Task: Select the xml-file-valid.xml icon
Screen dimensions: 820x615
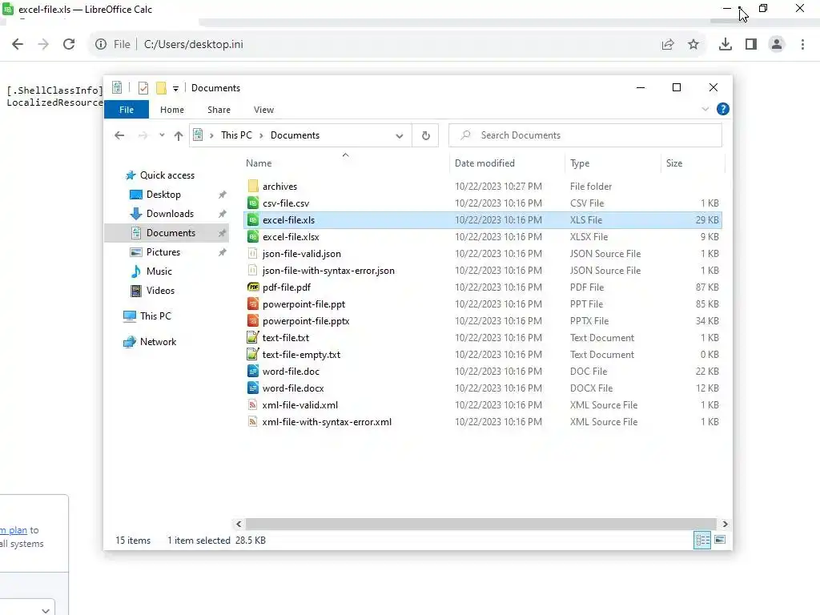Action: 252,404
